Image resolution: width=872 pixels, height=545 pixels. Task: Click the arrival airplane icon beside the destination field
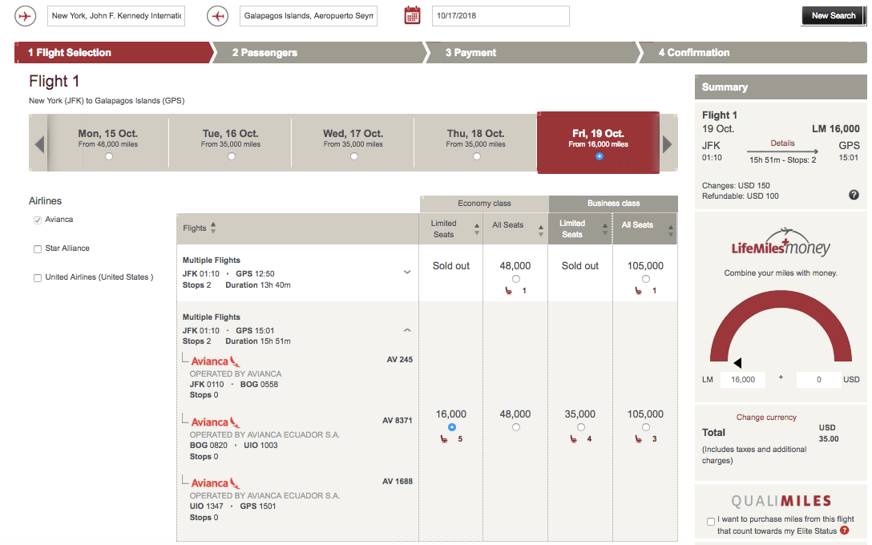[217, 16]
